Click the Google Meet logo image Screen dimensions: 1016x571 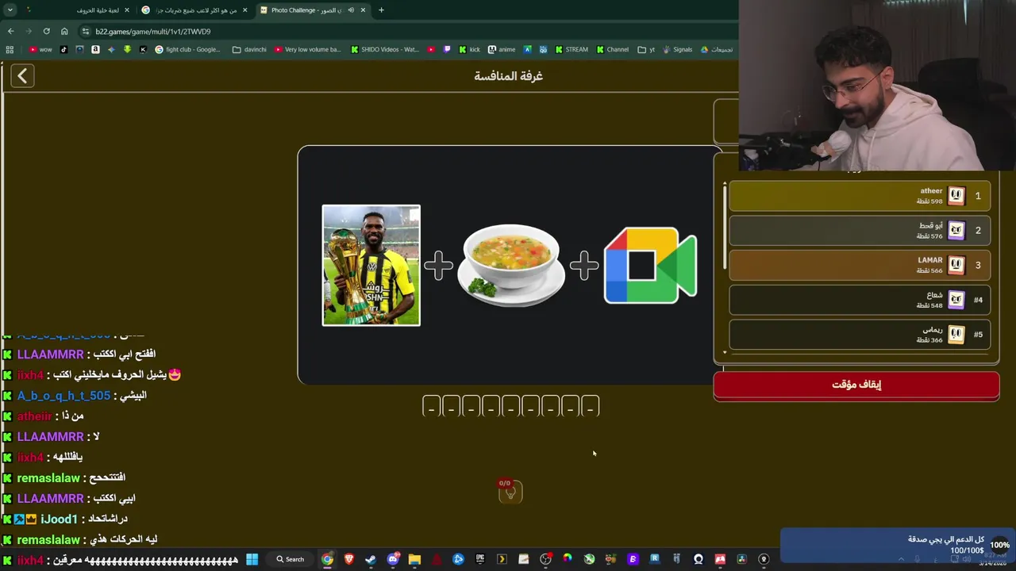click(x=650, y=266)
